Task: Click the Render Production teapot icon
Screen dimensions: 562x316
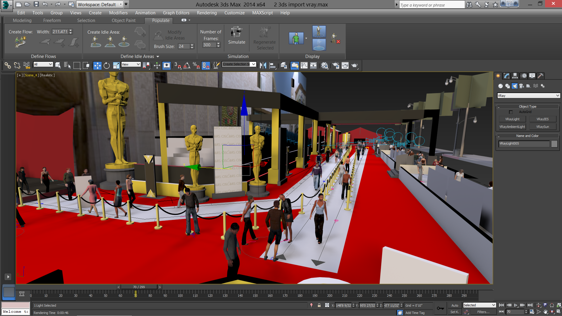Action: [x=354, y=66]
